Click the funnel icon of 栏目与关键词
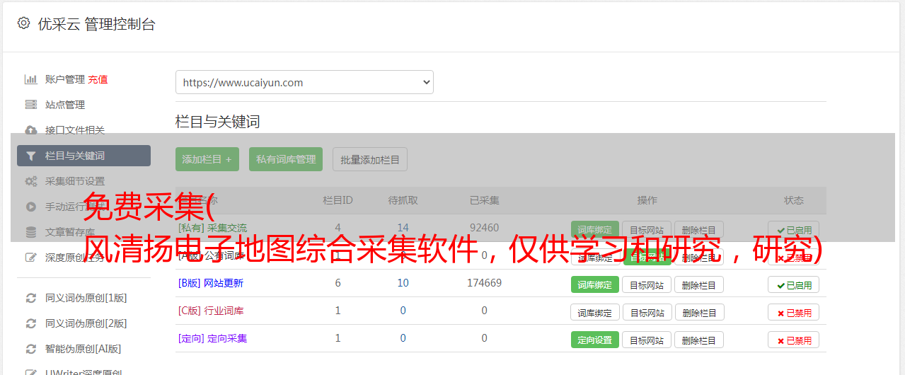The image size is (905, 375). click(x=31, y=156)
